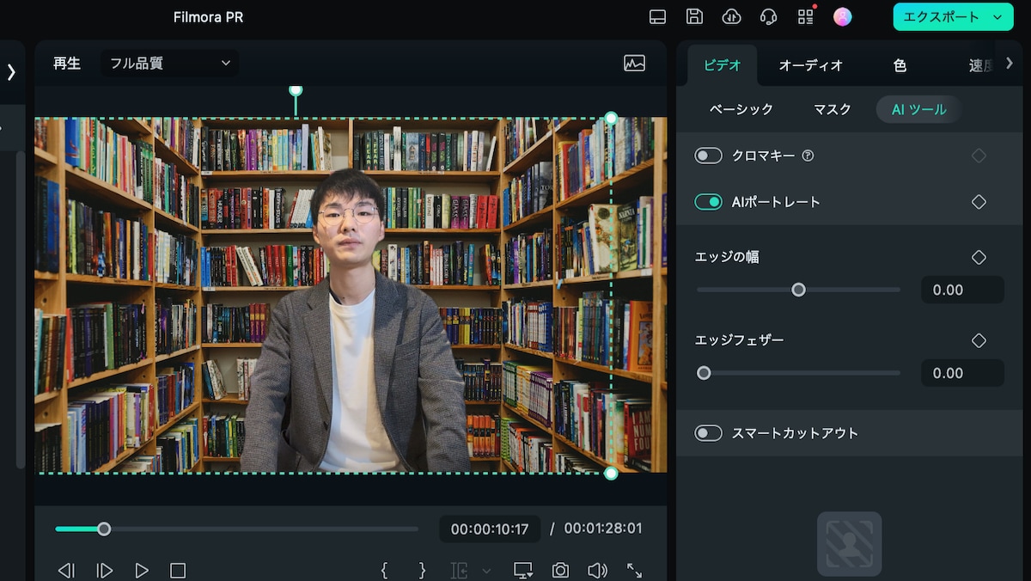Open the エクスポート dropdown arrow

pos(998,16)
